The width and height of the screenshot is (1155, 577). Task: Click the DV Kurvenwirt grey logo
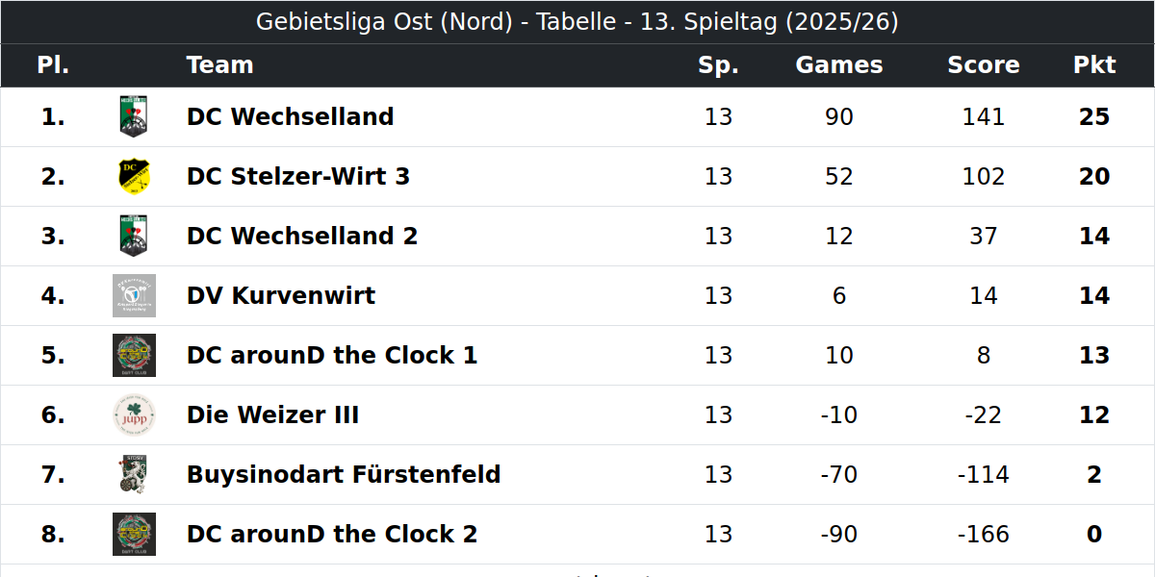coord(134,295)
